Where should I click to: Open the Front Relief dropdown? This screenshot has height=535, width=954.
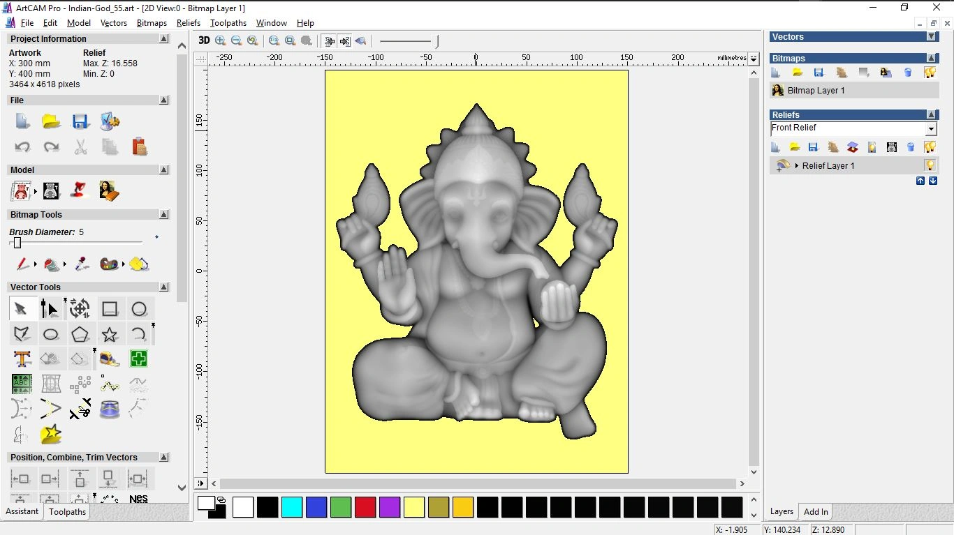pyautogui.click(x=932, y=128)
